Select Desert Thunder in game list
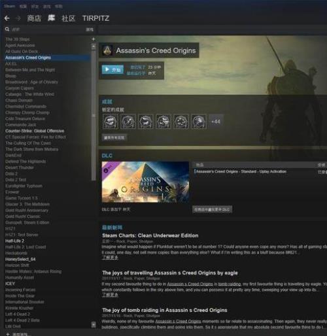Viewport: 327px width, 336px height. [x=20, y=167]
